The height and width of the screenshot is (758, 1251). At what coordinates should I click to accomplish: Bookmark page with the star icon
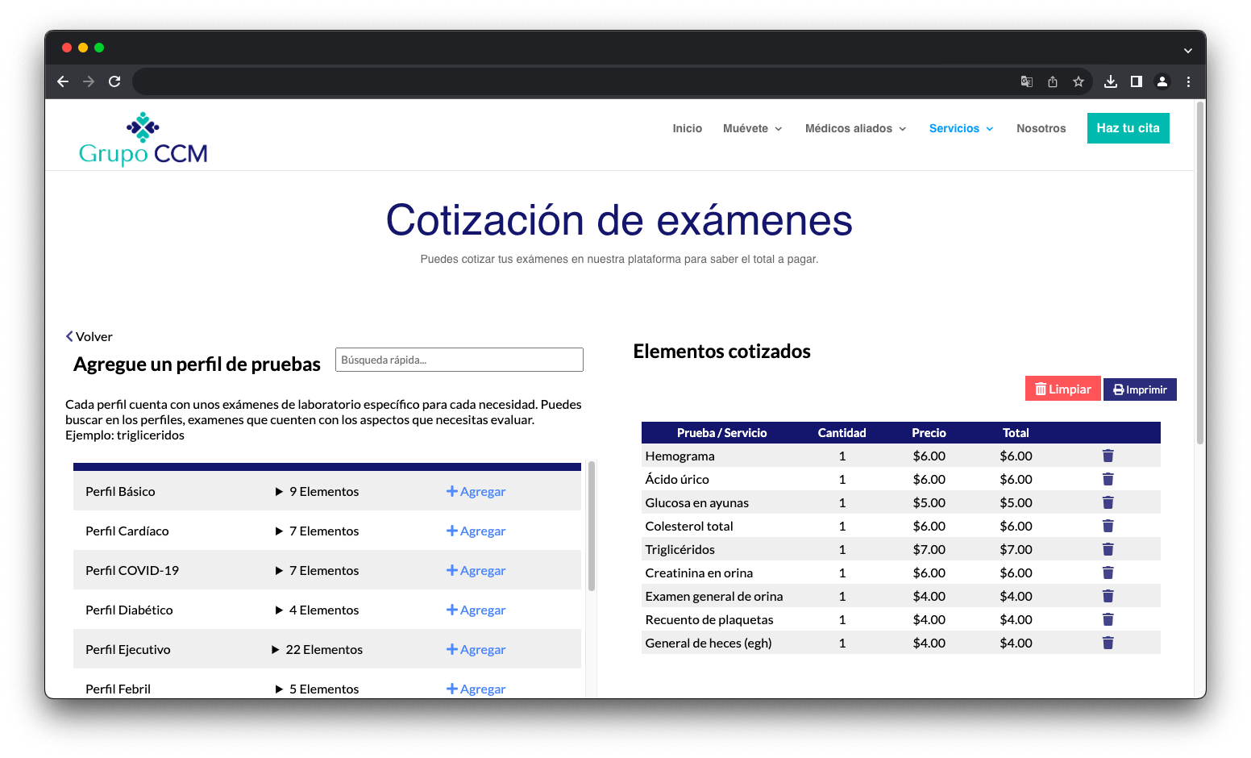(x=1079, y=81)
